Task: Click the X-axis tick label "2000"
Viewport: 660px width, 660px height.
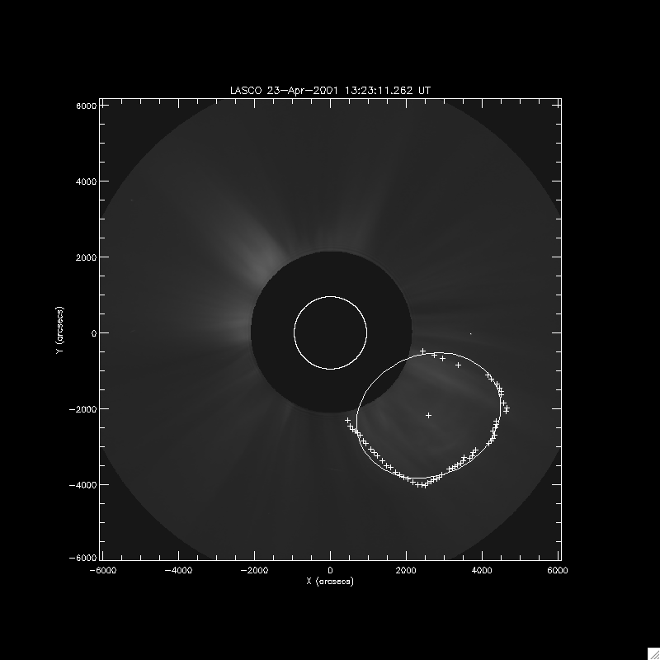Action: pos(407,570)
